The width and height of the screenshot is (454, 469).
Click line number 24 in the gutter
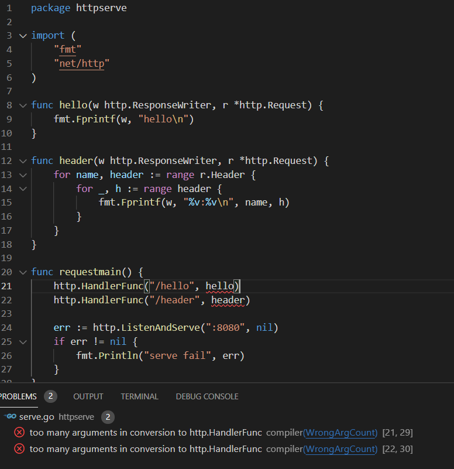pyautogui.click(x=6, y=328)
